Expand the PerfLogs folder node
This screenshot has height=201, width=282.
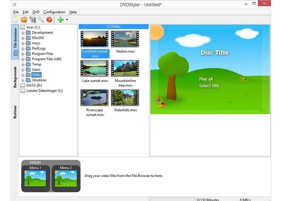coord(23,49)
